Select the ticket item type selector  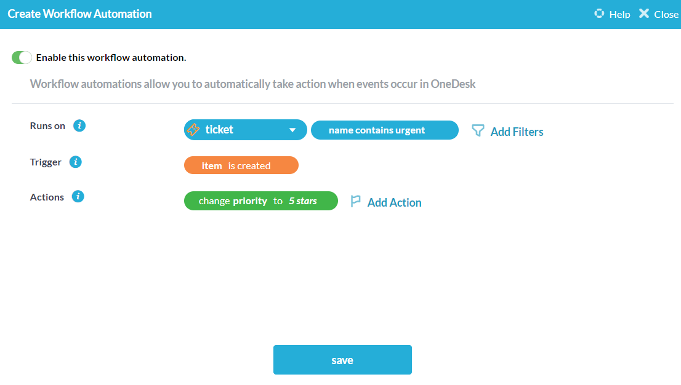coord(246,130)
